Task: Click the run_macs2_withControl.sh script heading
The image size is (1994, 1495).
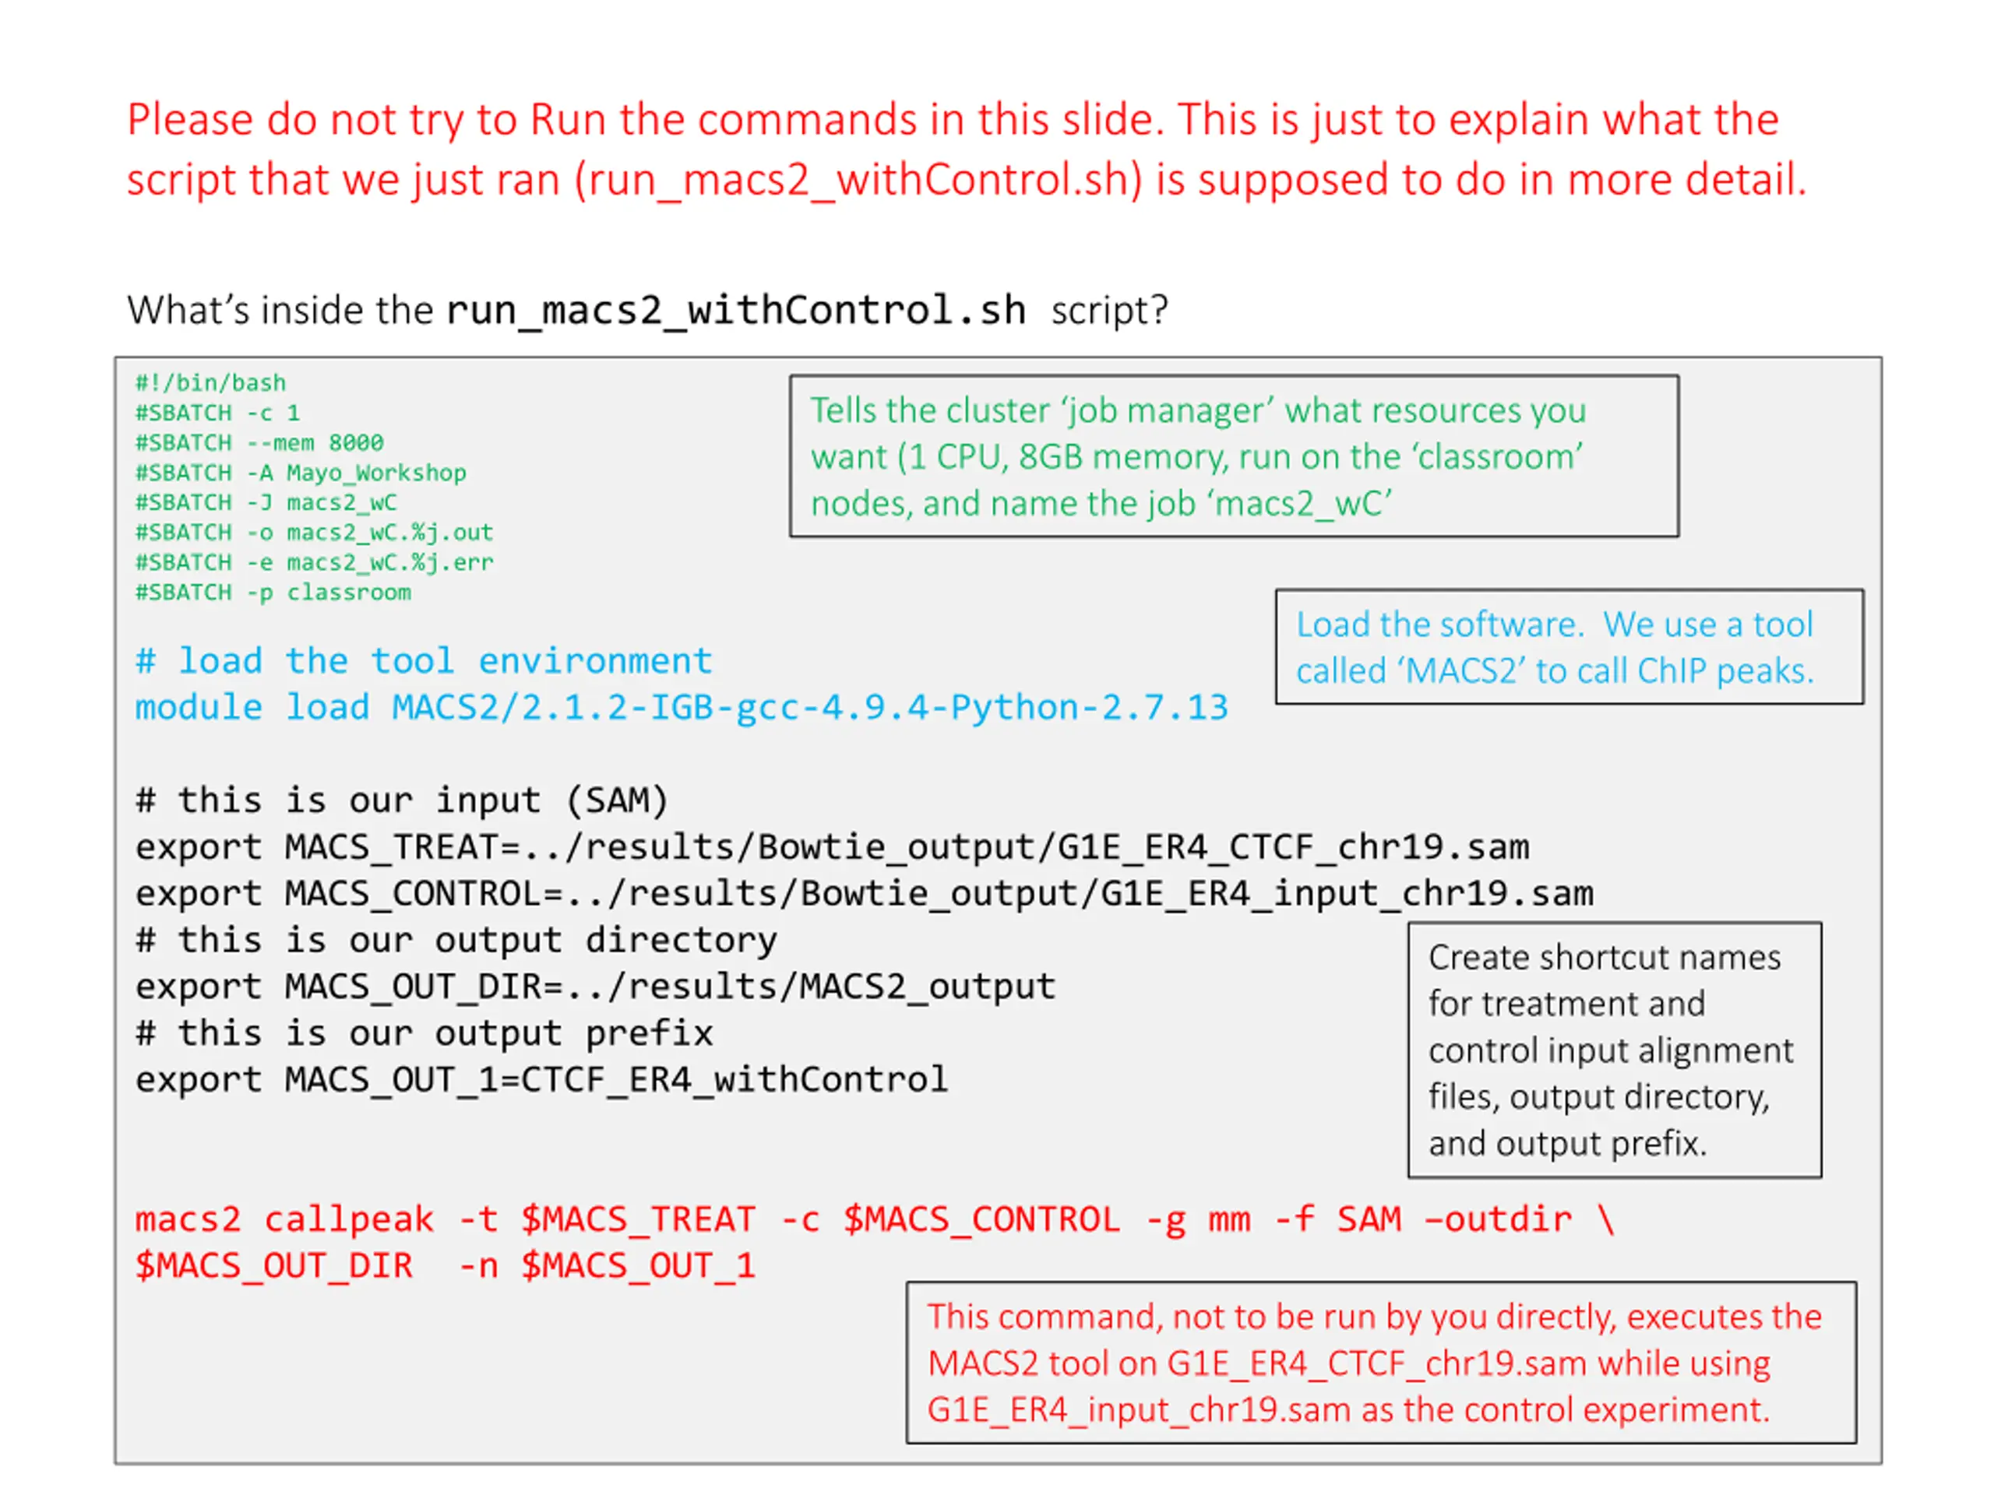Action: coord(735,310)
